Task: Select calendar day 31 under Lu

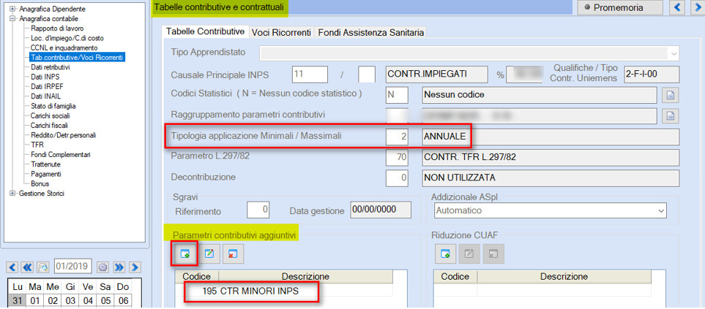Action: [18, 301]
